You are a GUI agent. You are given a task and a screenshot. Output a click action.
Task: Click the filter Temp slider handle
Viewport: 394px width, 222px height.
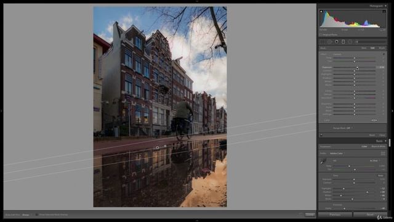click(355, 58)
